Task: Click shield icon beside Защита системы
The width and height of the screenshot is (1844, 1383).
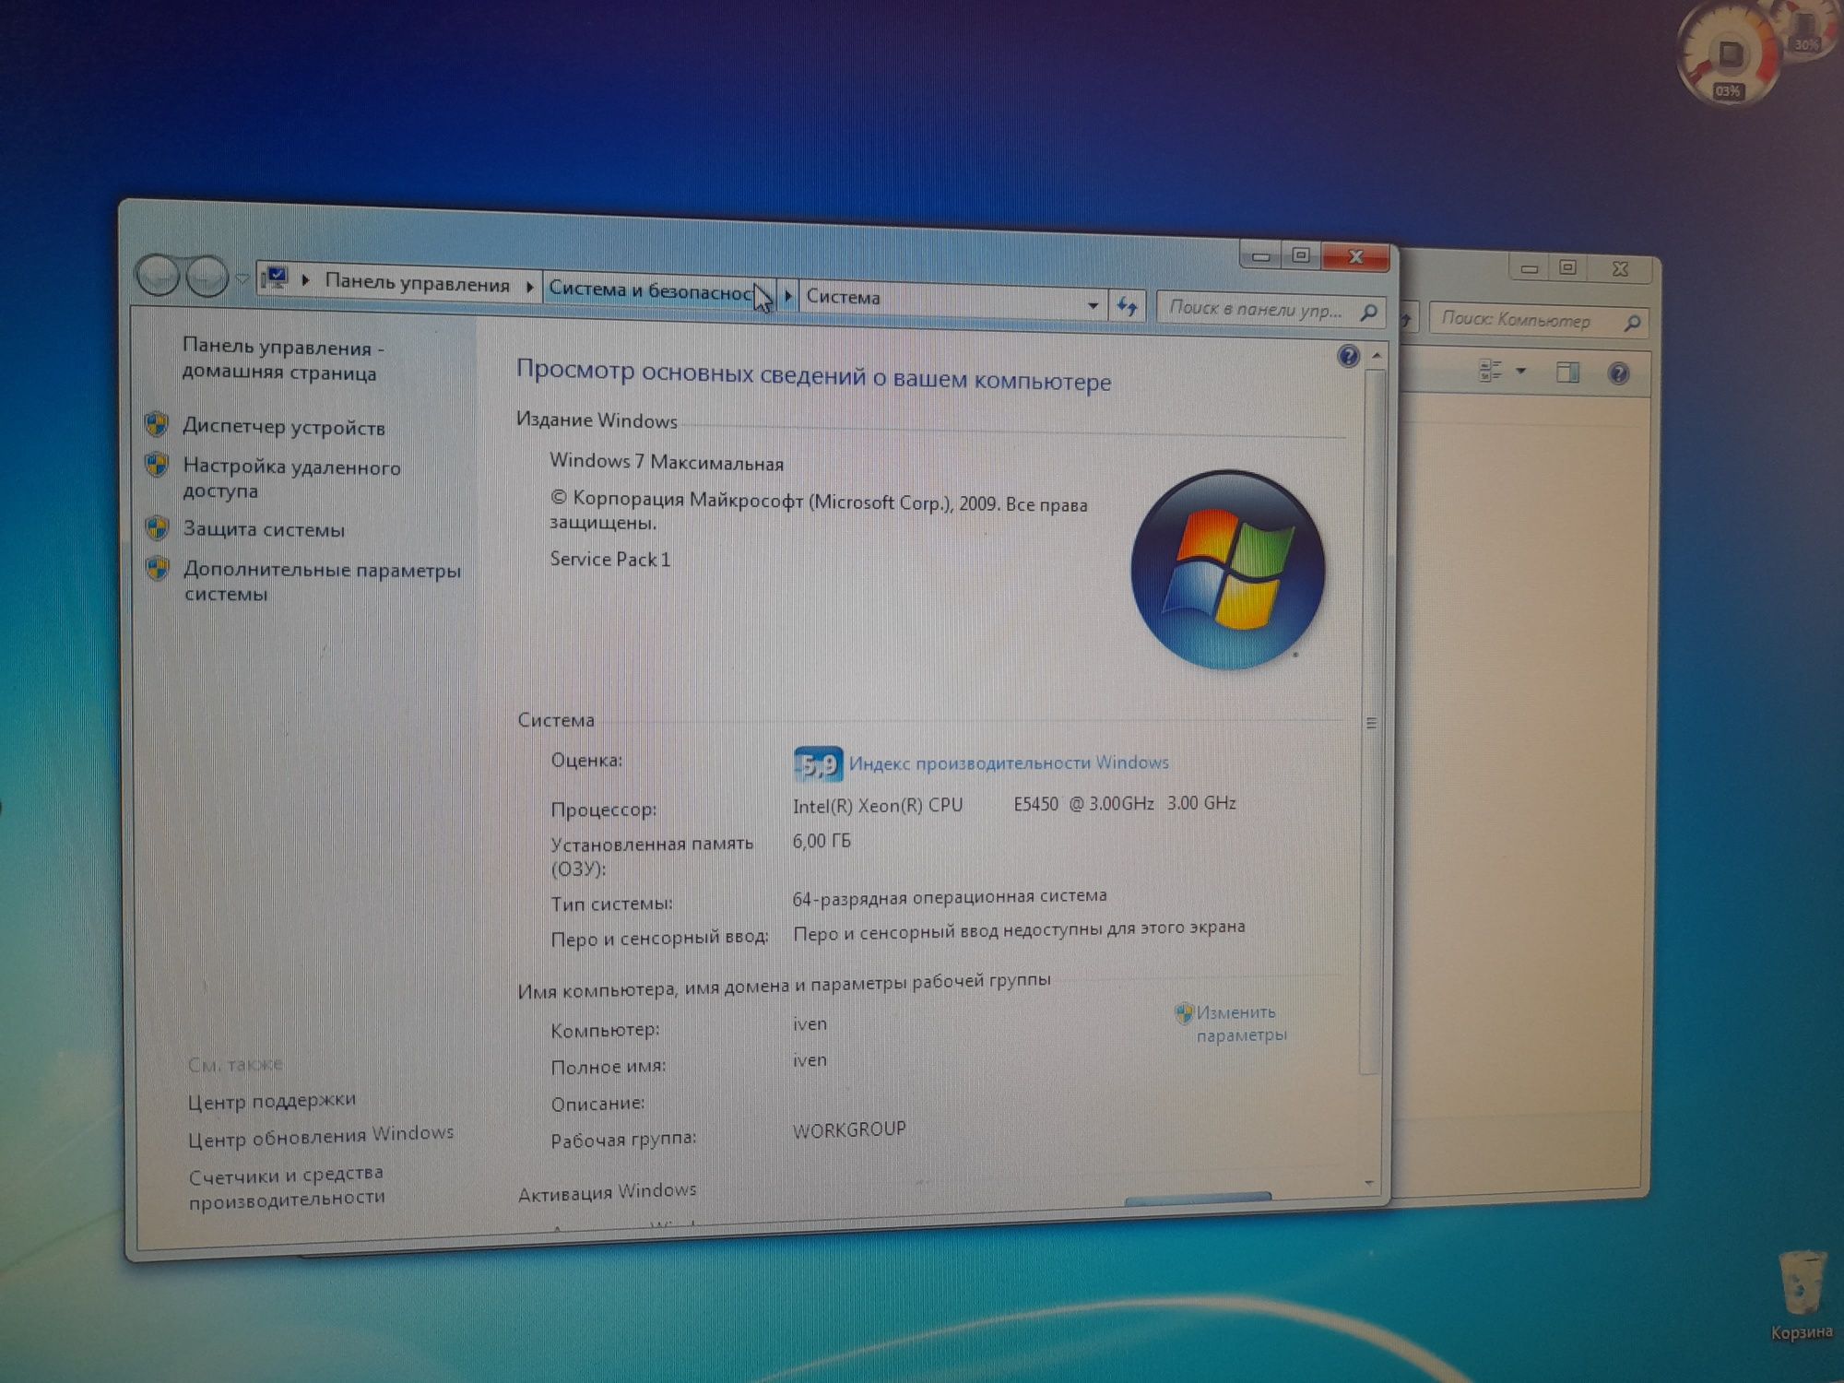Action: click(x=157, y=527)
